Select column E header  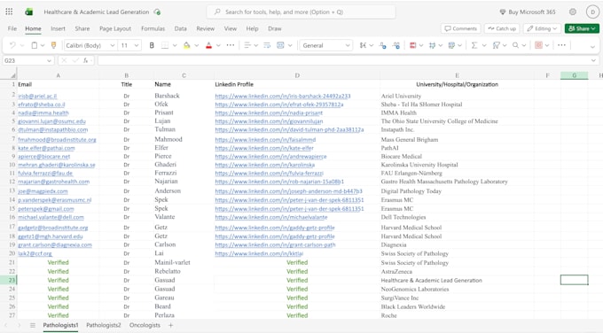click(x=457, y=75)
